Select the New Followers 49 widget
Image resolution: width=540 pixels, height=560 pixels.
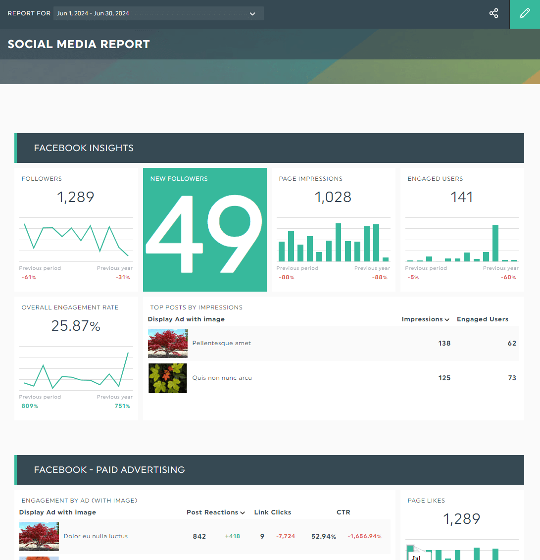(205, 230)
